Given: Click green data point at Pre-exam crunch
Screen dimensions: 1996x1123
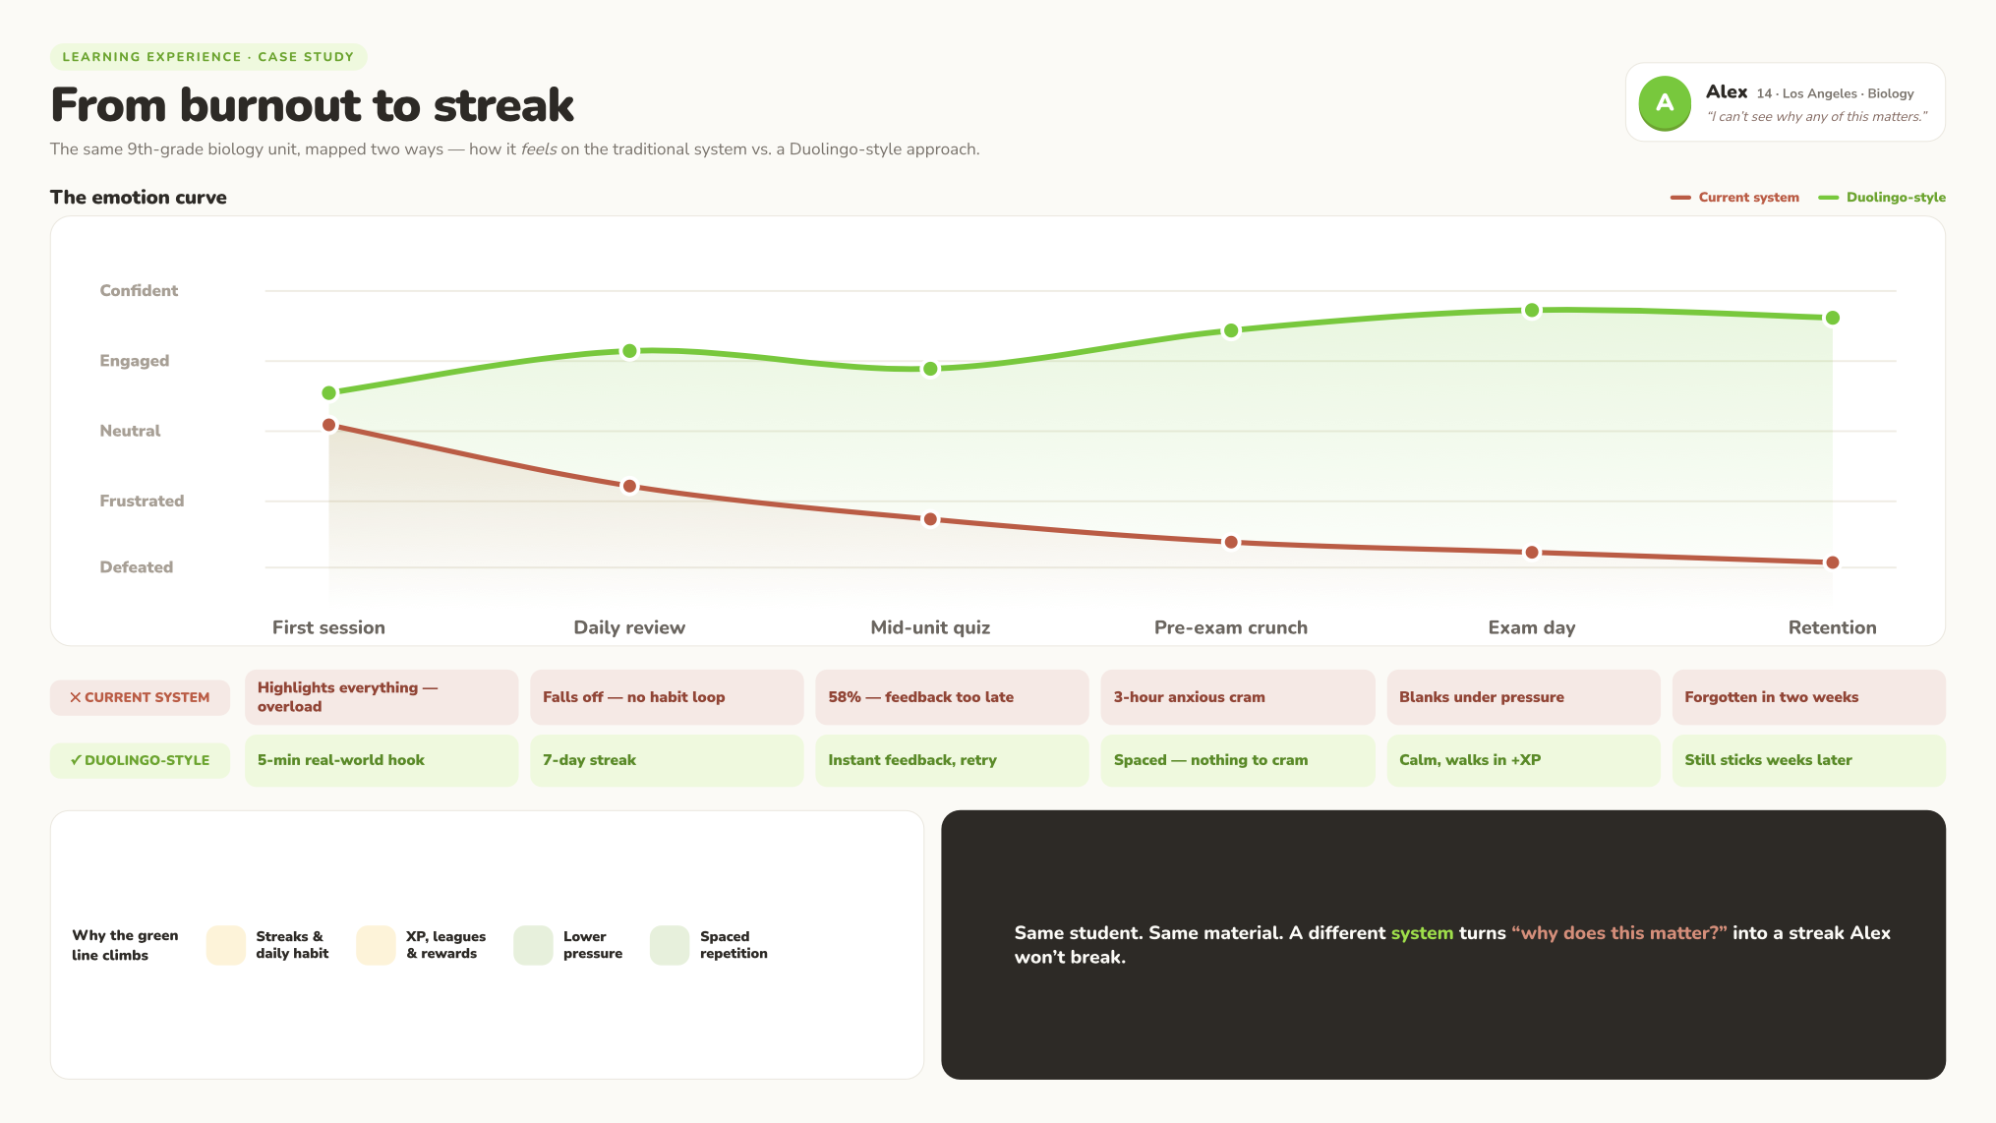Looking at the screenshot, I should (x=1231, y=330).
